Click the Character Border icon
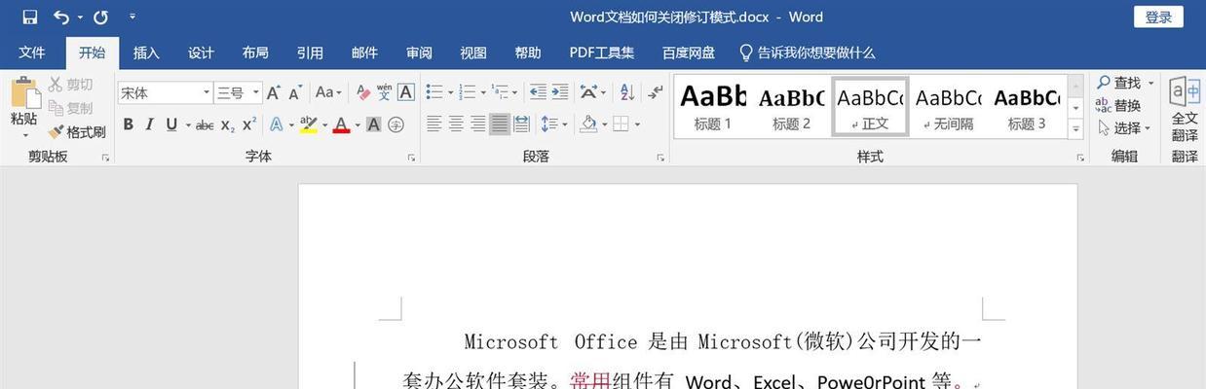Viewport: 1206px width, 389px height. tap(406, 92)
